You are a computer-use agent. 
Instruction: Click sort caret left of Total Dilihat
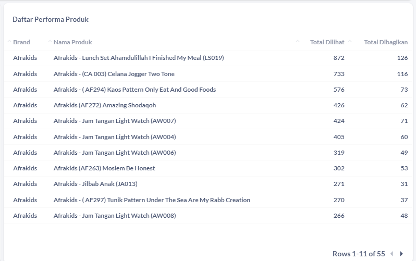298,41
